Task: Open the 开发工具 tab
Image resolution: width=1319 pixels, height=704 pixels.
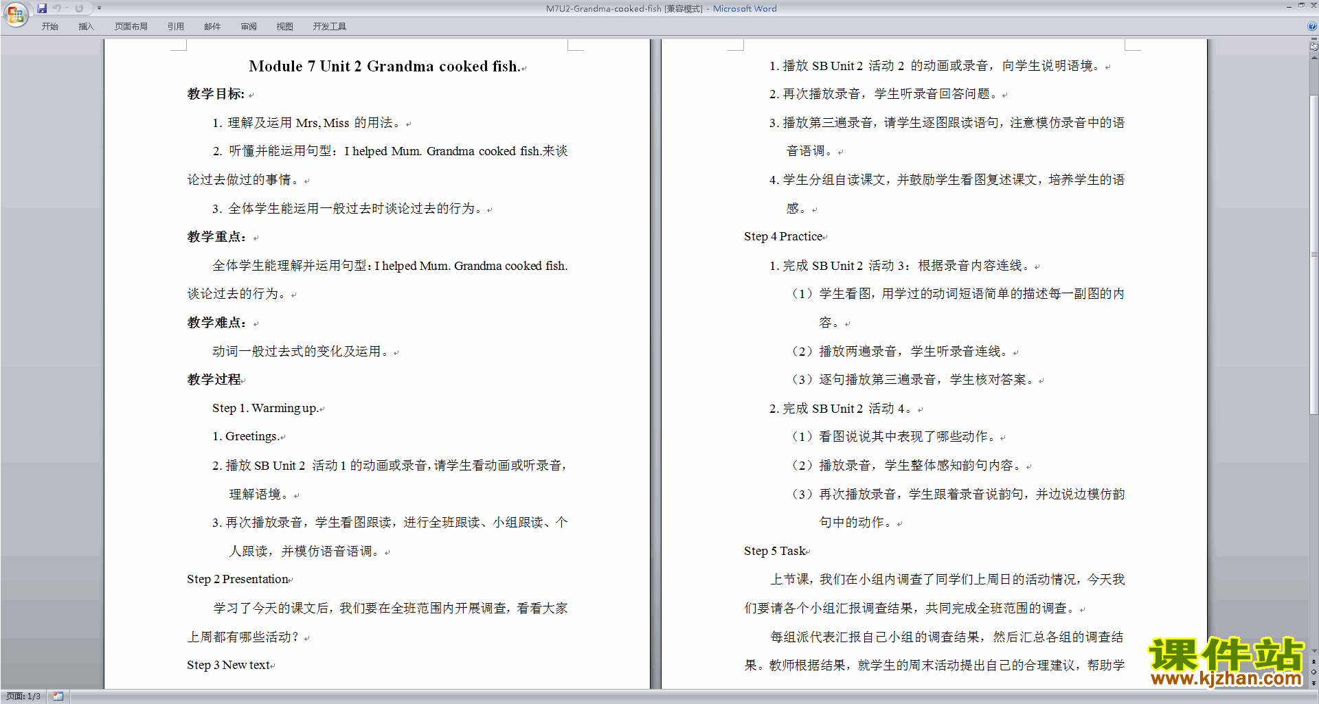Action: pyautogui.click(x=330, y=27)
